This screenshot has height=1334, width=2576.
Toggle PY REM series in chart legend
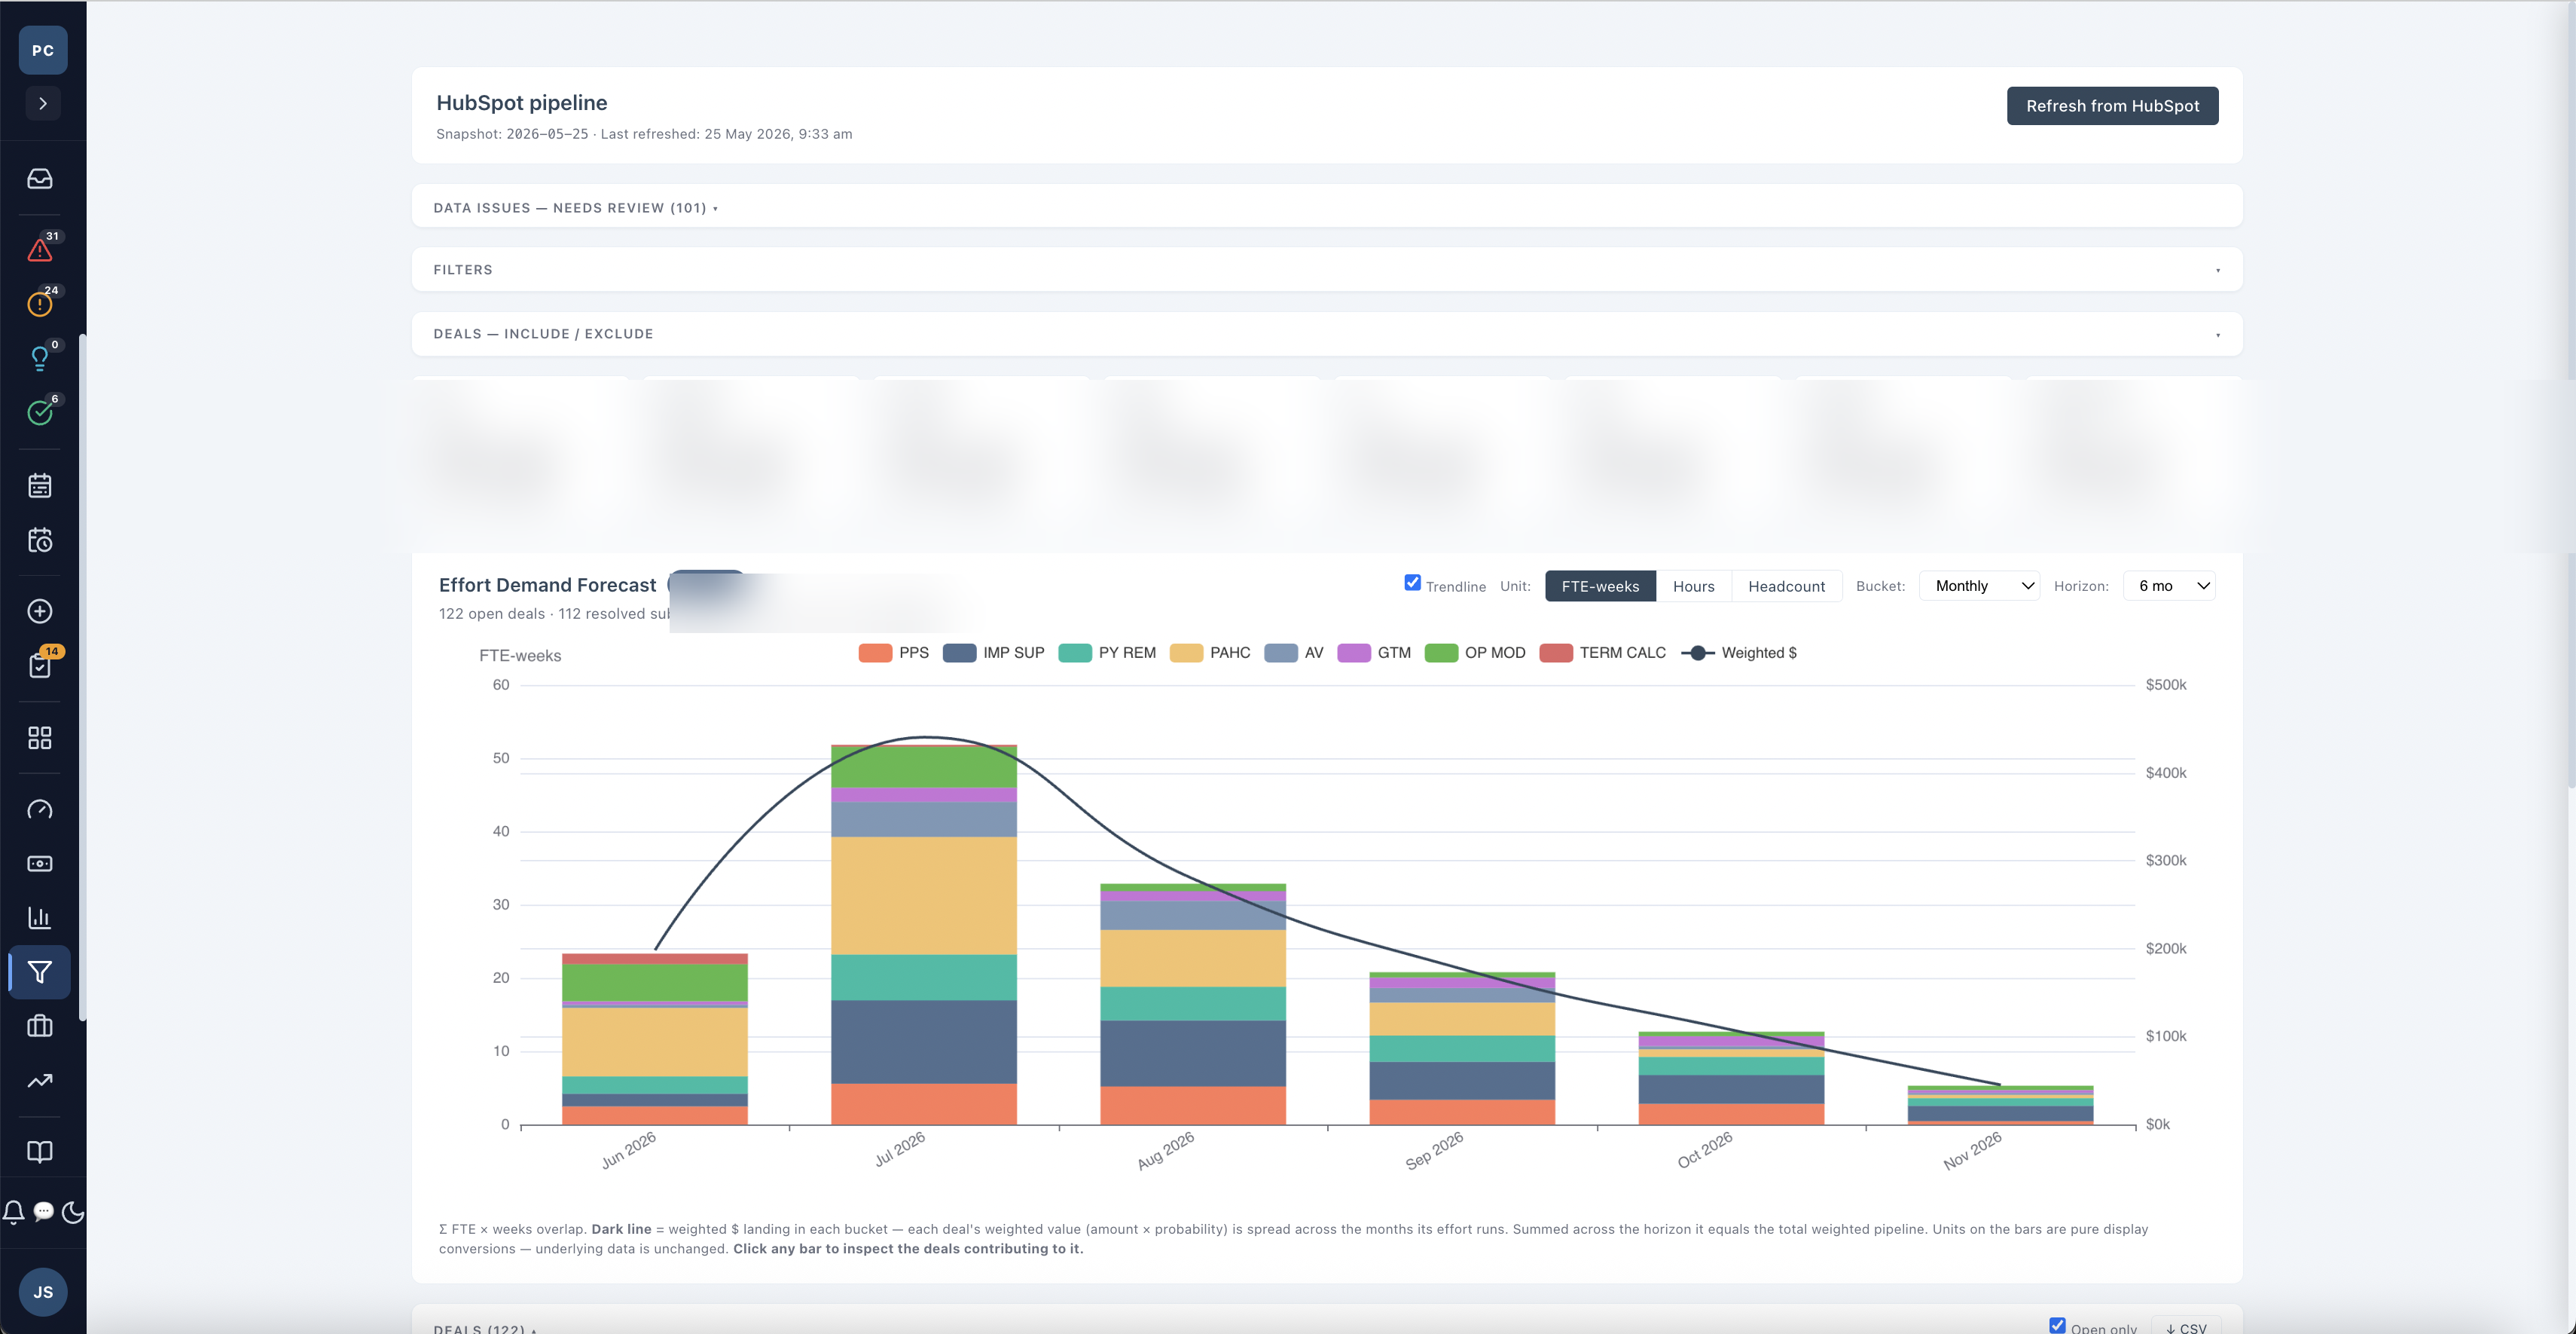(1107, 653)
